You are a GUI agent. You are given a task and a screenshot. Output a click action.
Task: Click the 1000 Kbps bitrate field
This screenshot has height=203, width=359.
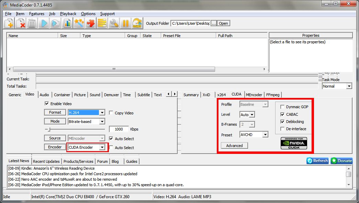coord(119,129)
